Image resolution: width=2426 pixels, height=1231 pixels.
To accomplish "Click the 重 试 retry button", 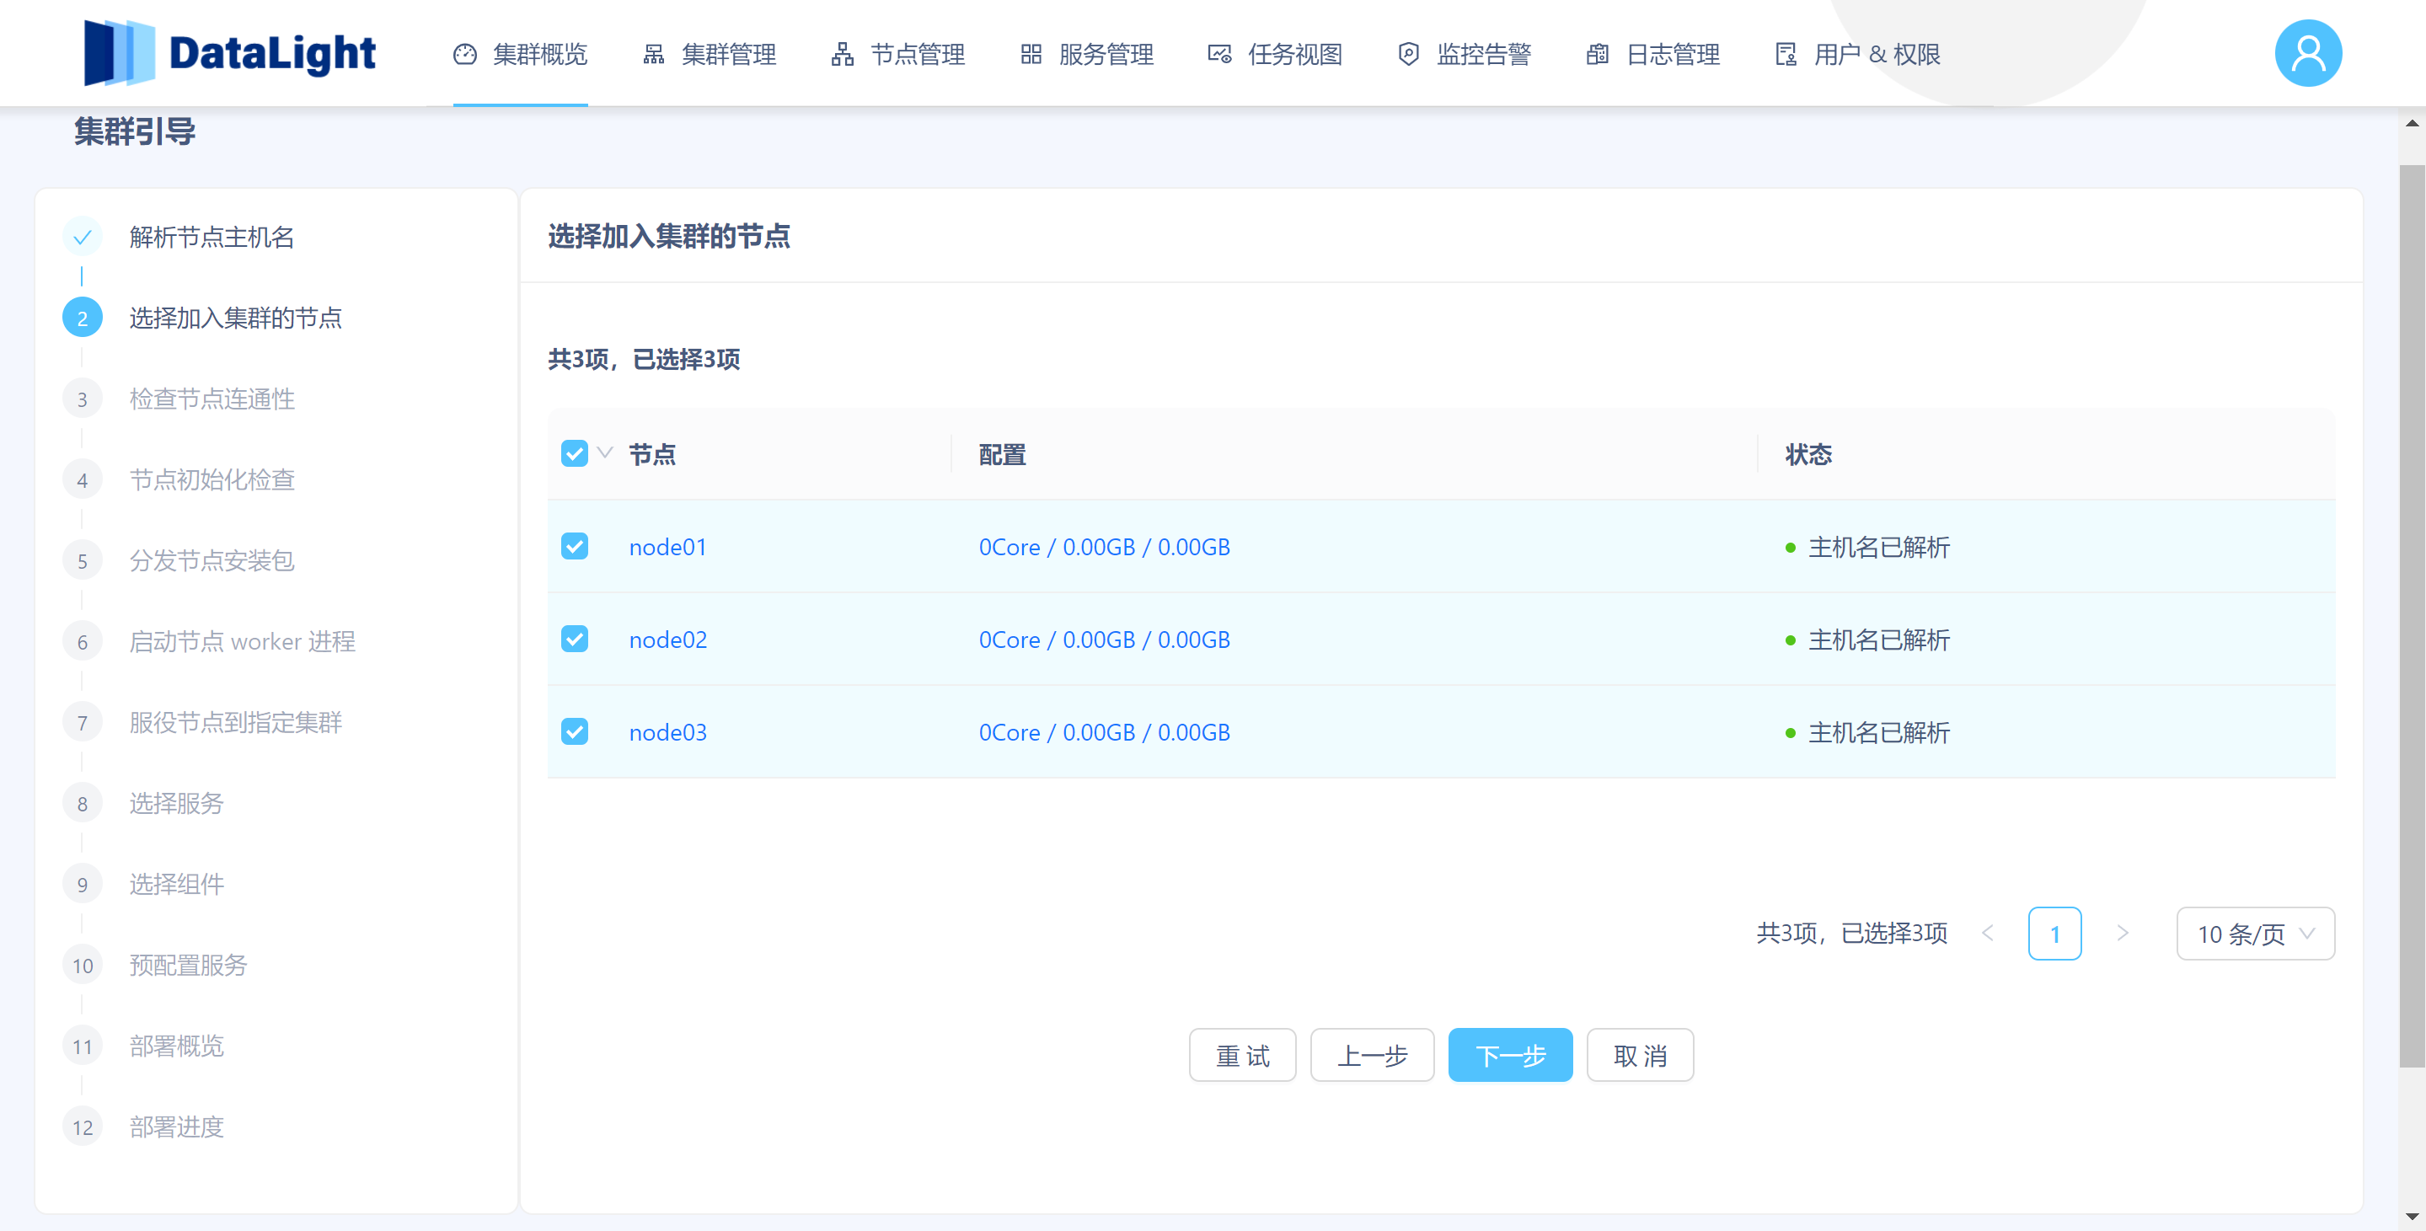I will (x=1242, y=1055).
